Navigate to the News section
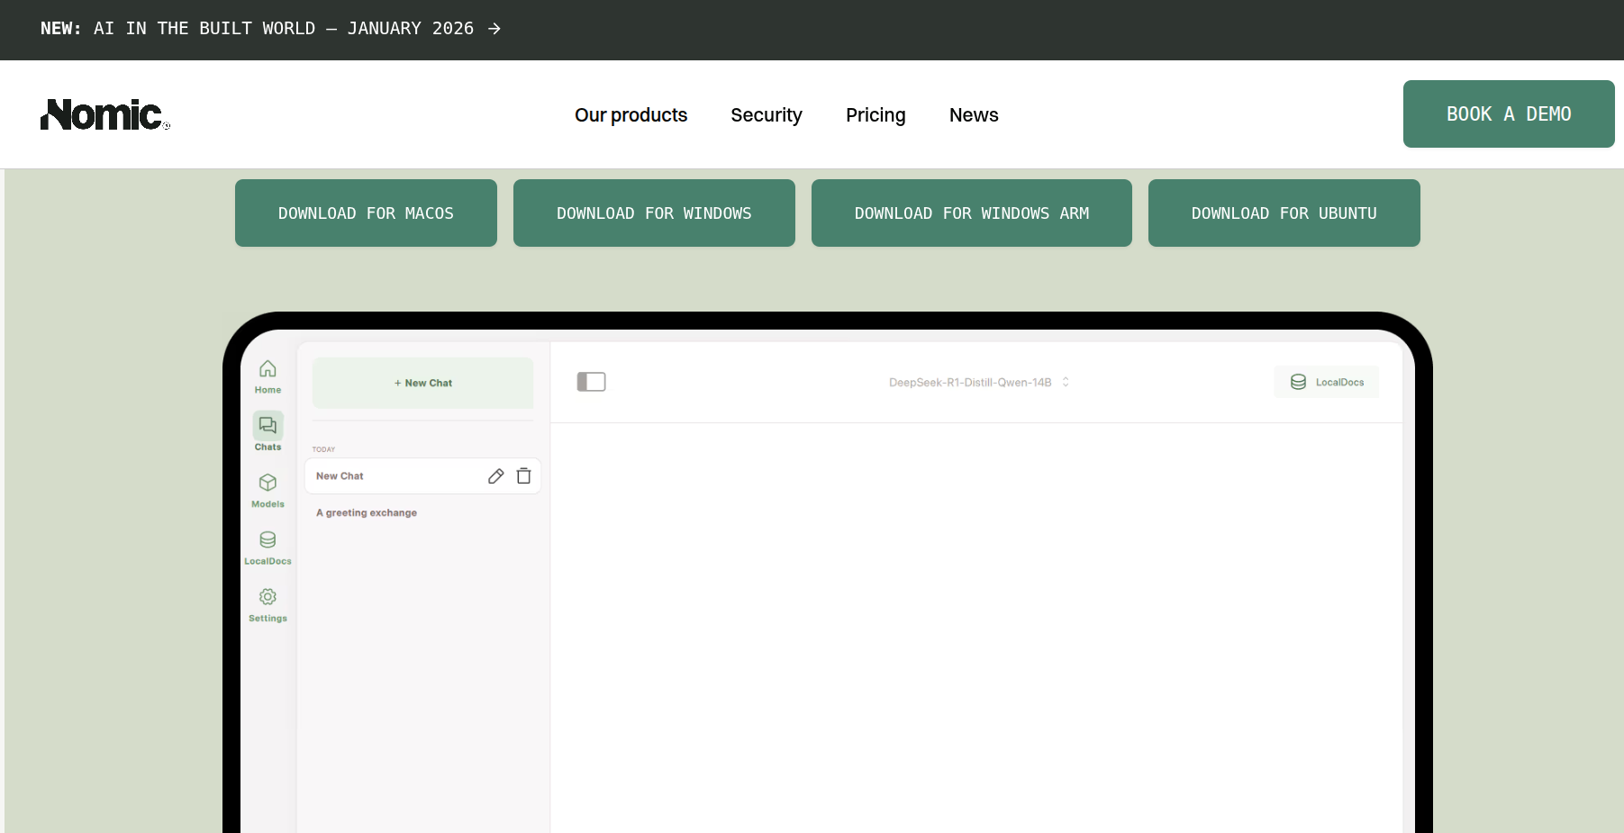This screenshot has width=1624, height=833. [x=973, y=115]
